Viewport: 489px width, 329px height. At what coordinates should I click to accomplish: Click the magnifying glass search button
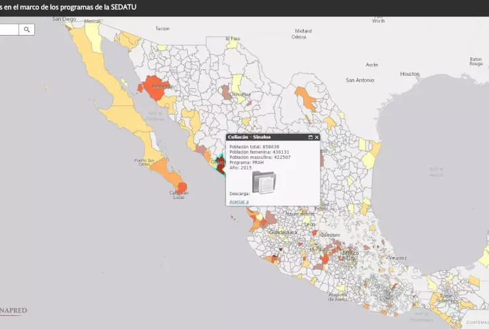pyautogui.click(x=27, y=30)
